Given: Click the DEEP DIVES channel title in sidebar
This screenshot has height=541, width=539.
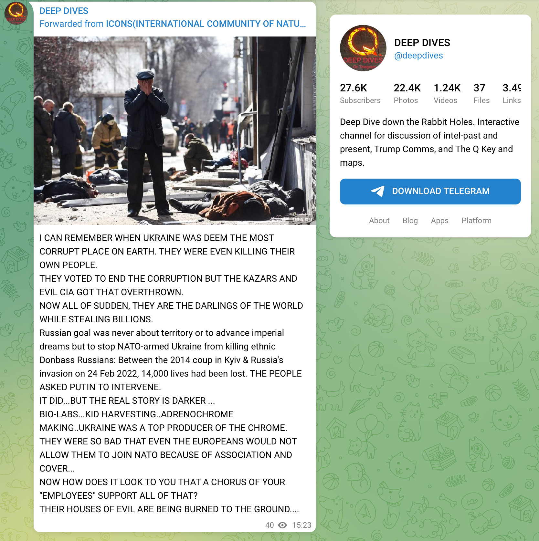Looking at the screenshot, I should (422, 43).
